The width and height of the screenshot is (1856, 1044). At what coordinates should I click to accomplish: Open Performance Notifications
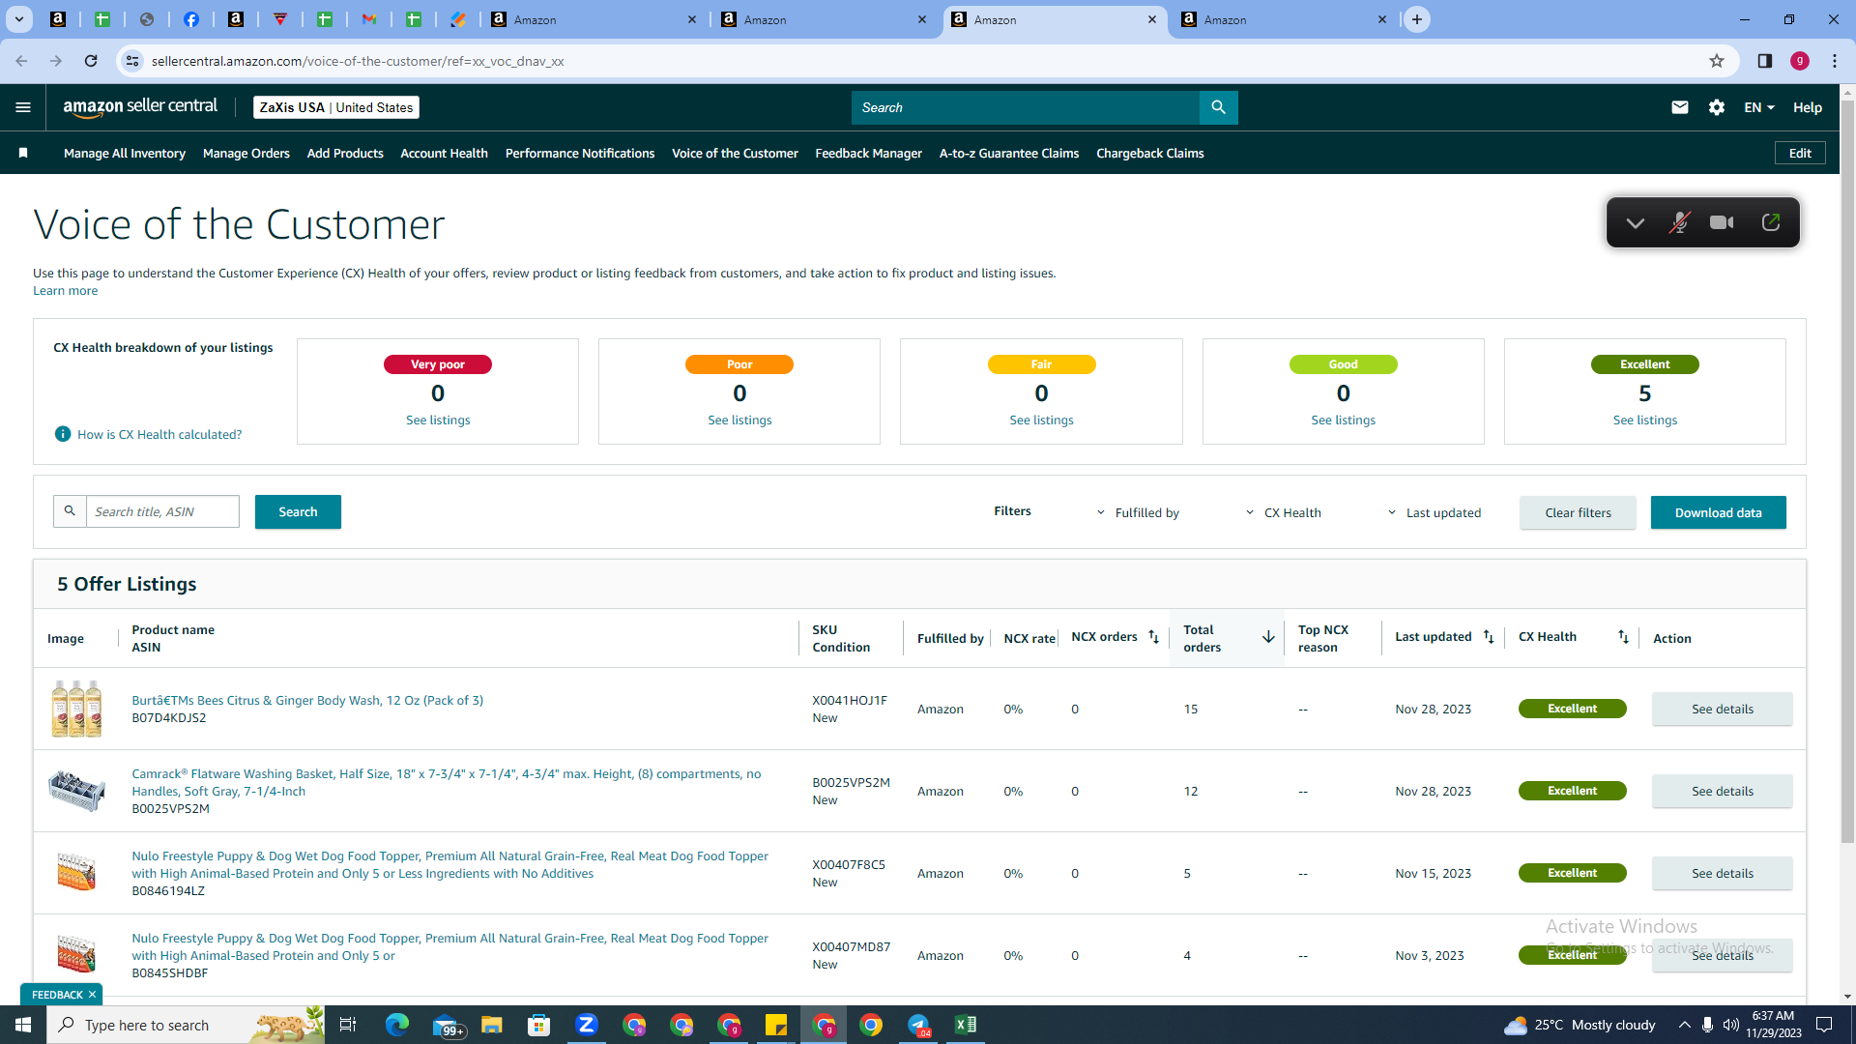[580, 153]
